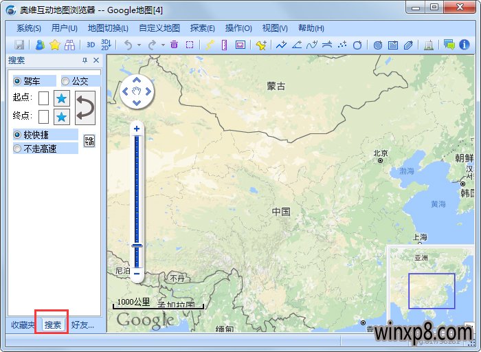Viewport: 481px width, 352px height.
Task: Click the redo arrow icon
Action: (x=152, y=45)
